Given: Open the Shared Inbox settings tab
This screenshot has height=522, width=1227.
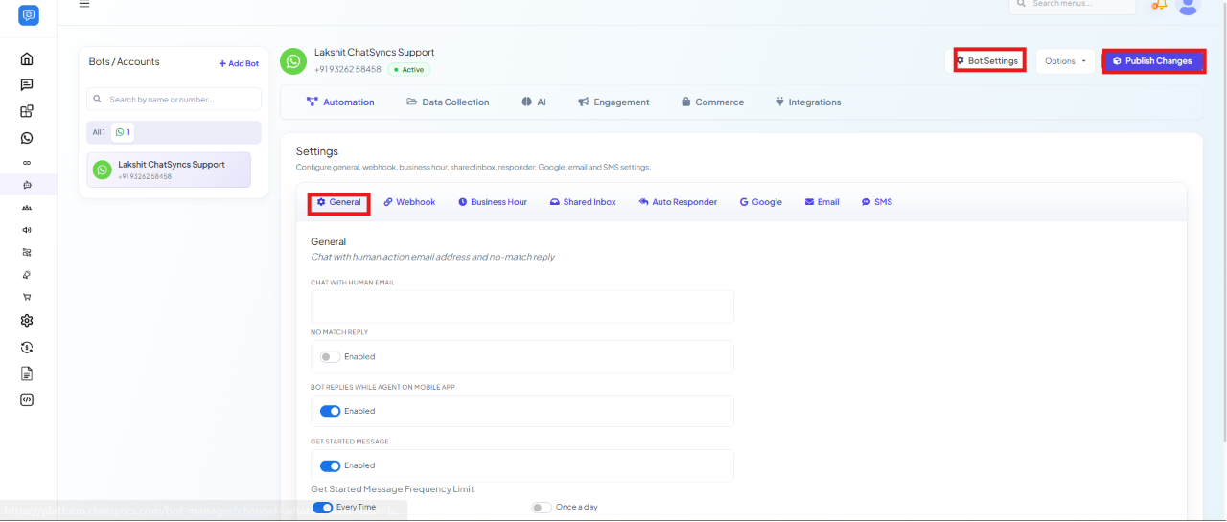Looking at the screenshot, I should pos(583,202).
